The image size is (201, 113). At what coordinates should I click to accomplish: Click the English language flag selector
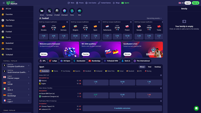click(181, 3)
